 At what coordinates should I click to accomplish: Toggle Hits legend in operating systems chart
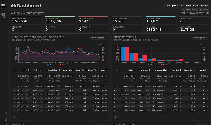click(150, 65)
